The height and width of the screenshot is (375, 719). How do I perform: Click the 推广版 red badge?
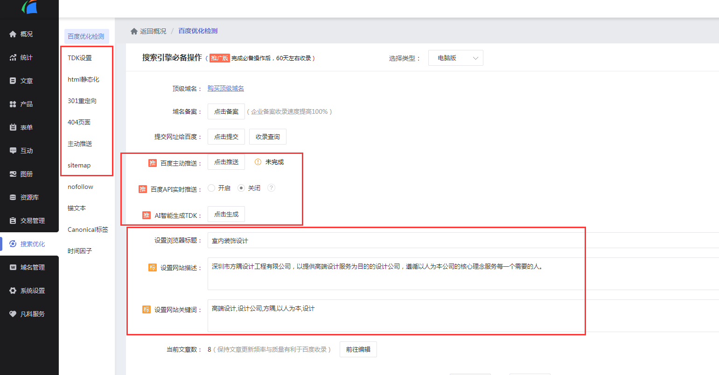pyautogui.click(x=219, y=58)
